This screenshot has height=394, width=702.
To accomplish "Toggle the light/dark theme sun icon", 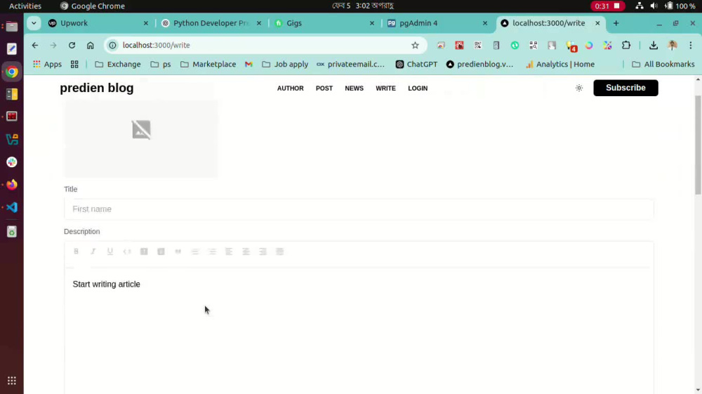I will pyautogui.click(x=579, y=88).
